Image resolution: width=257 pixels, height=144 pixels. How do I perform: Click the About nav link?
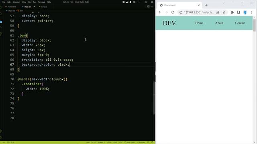(219, 23)
